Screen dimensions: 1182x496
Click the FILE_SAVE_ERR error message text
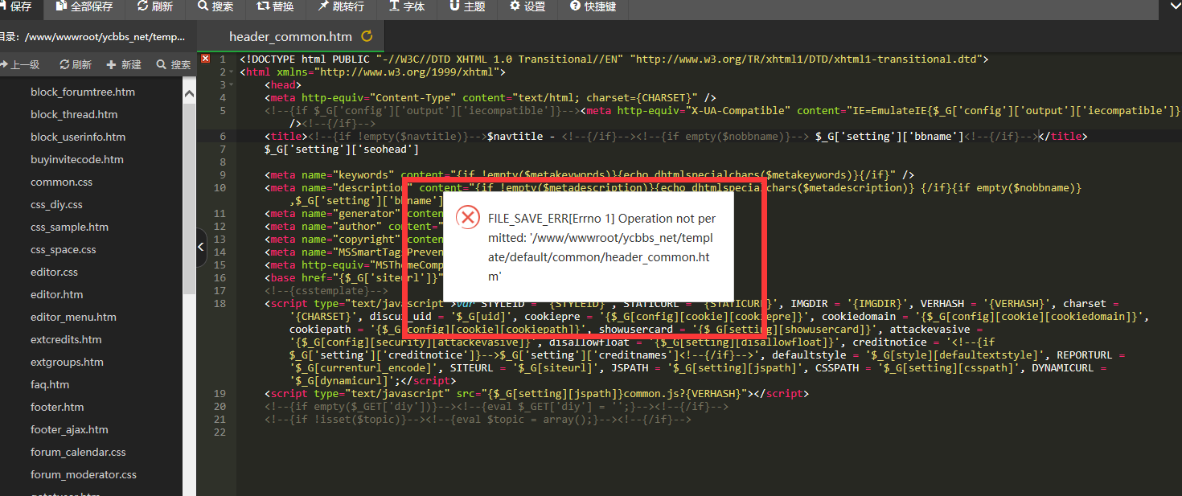(x=601, y=247)
